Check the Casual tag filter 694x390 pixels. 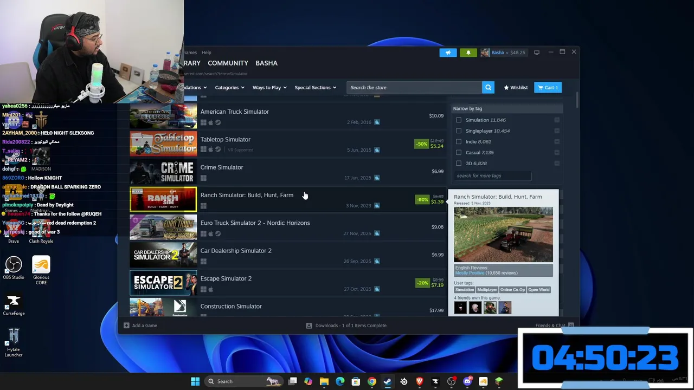click(459, 152)
